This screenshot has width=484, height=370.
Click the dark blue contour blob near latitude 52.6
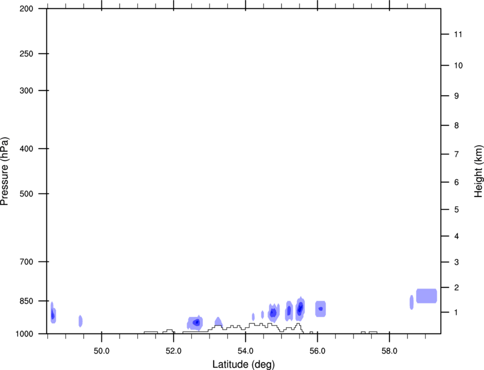(x=195, y=323)
